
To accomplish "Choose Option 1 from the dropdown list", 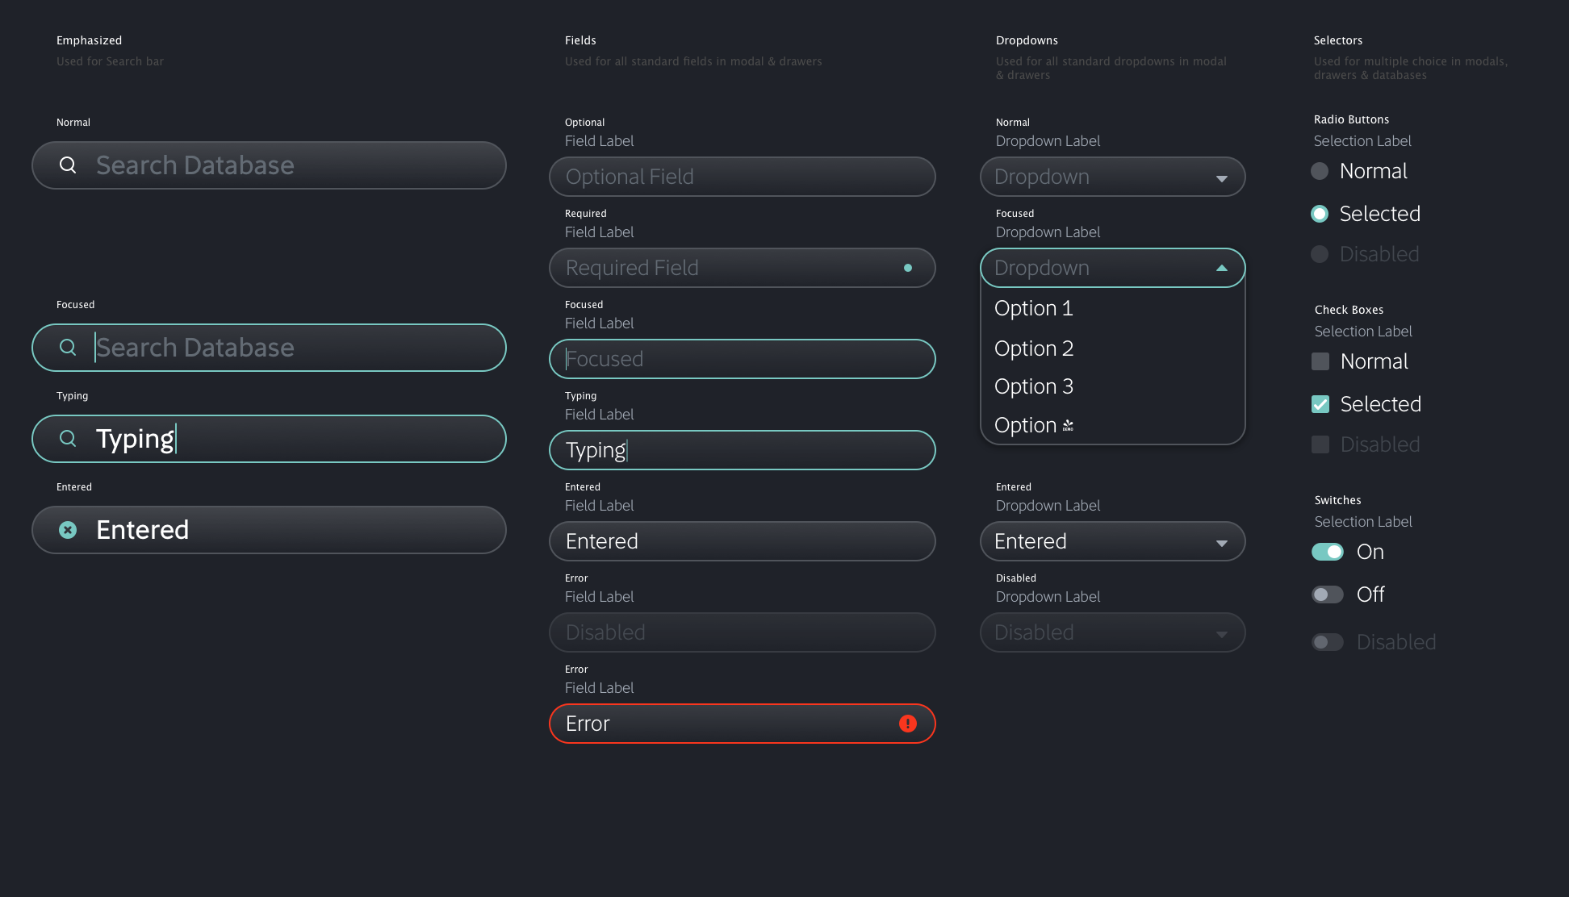I will (1033, 308).
